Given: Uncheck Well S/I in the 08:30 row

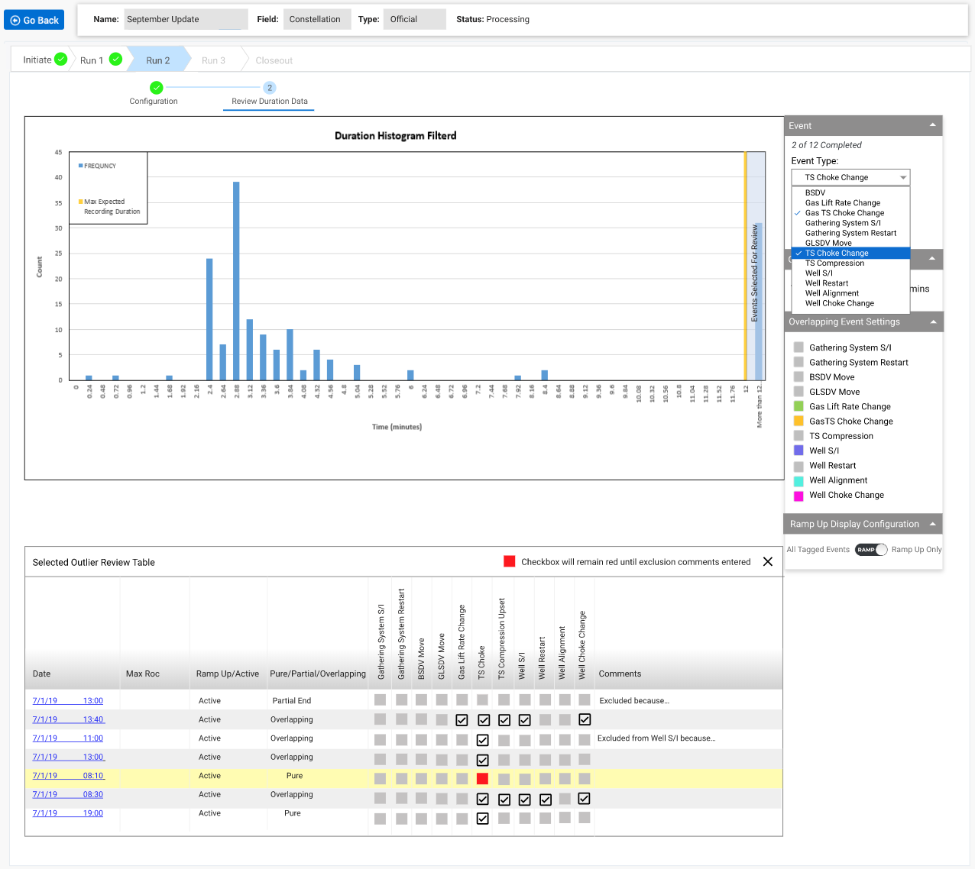Looking at the screenshot, I should (524, 800).
